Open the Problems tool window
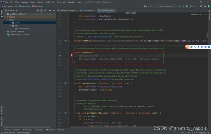This screenshot has width=211, height=134. click(x=27, y=130)
